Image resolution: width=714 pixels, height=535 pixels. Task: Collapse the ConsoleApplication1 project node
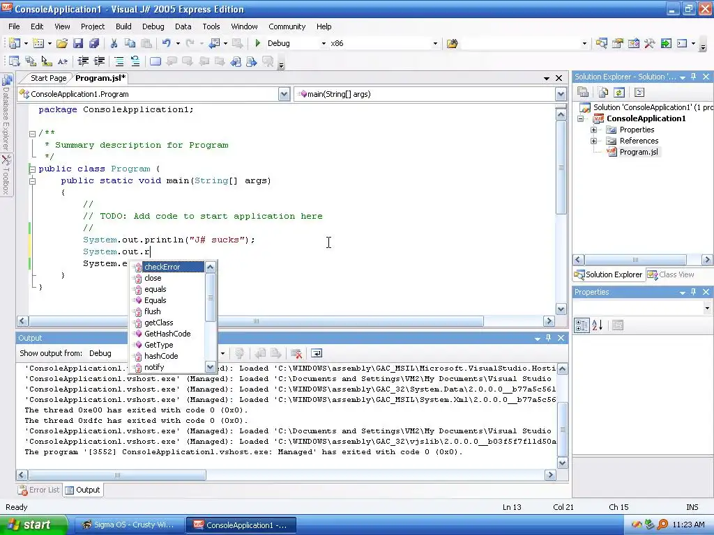(x=581, y=118)
